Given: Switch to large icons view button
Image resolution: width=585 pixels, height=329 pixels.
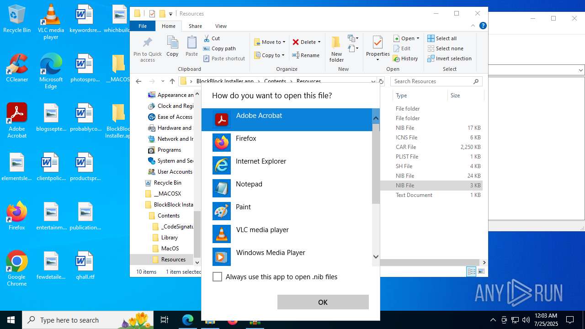Looking at the screenshot, I should (481, 271).
